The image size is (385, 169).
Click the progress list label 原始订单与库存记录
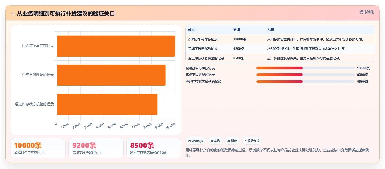[x=200, y=68]
